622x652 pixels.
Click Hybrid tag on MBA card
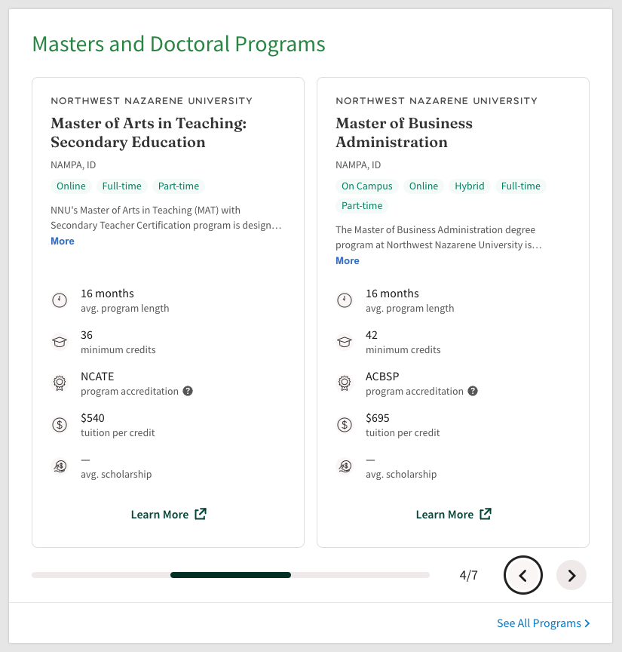470,186
